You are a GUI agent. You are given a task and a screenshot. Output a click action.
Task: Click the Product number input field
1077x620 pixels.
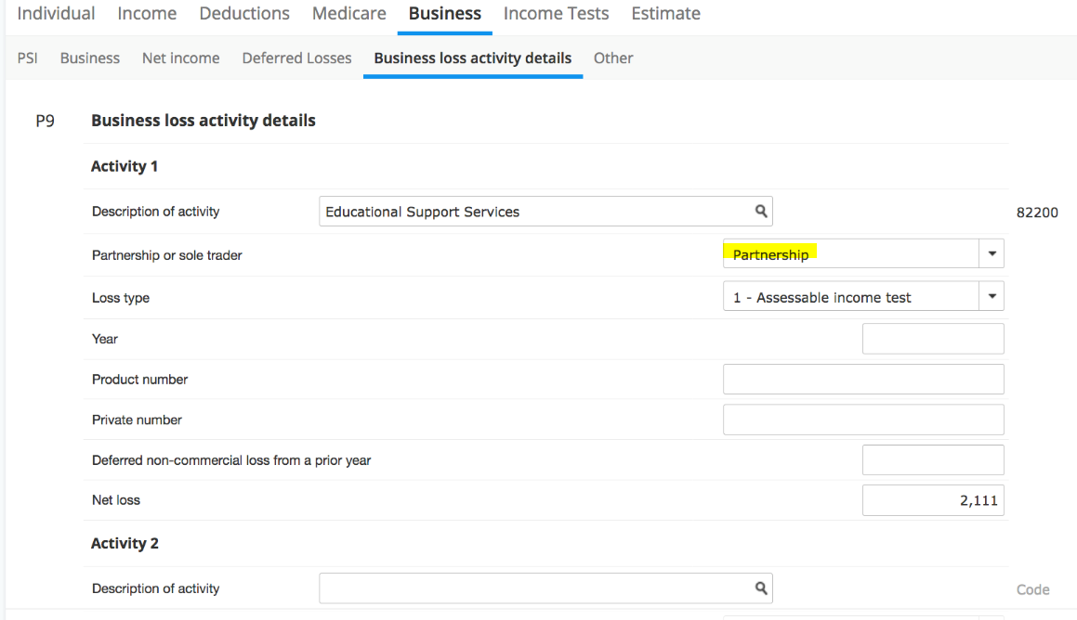(x=863, y=380)
